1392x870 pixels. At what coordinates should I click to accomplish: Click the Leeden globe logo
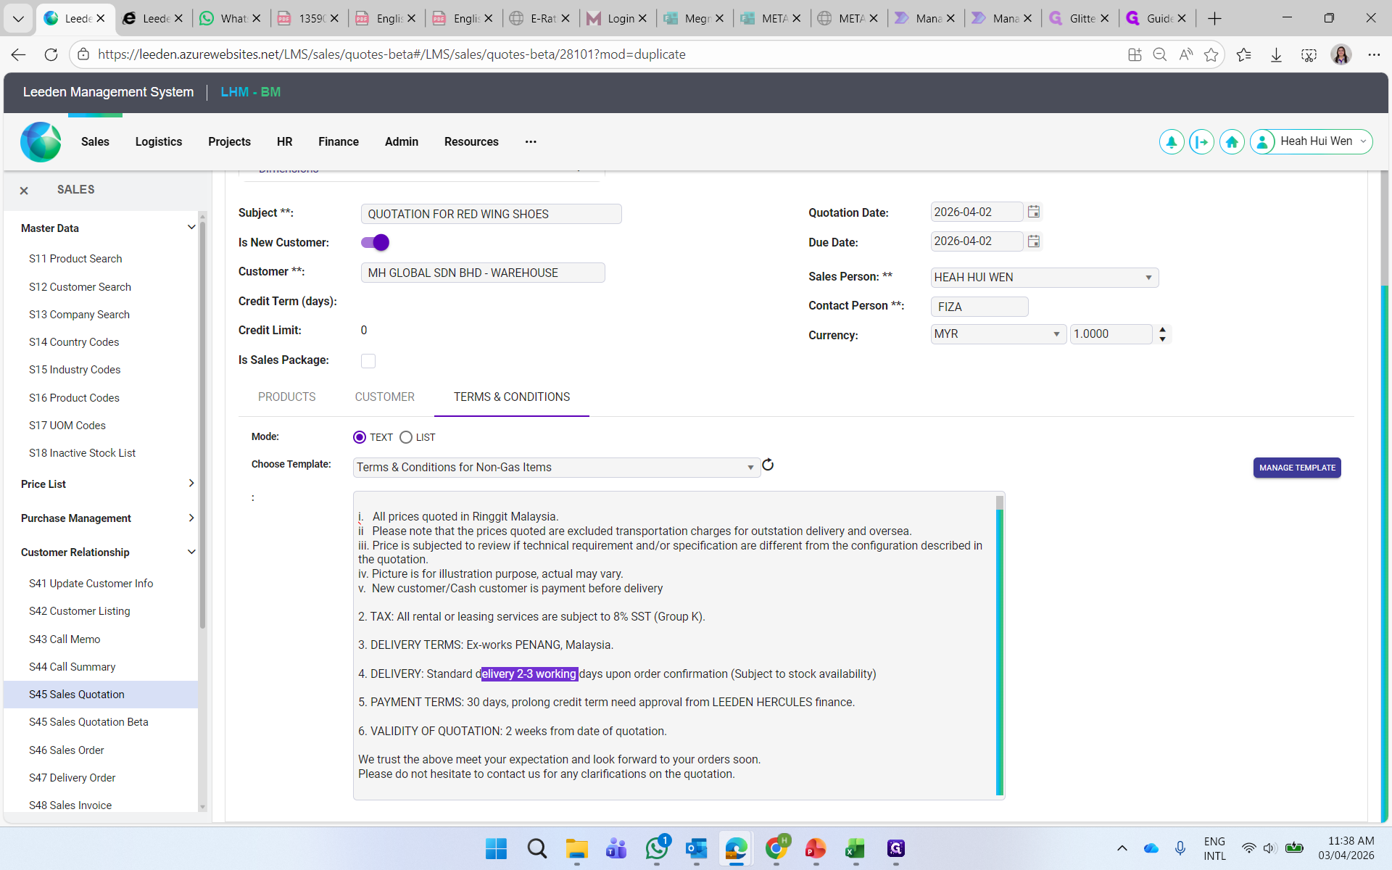pyautogui.click(x=41, y=142)
